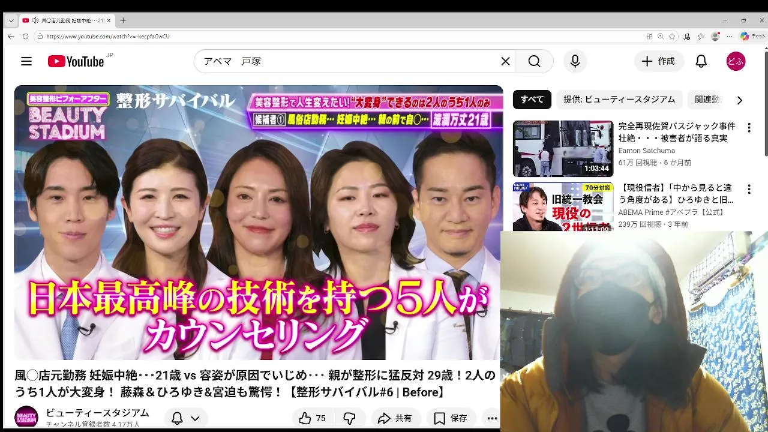Open browser settings and more ellipsis
The width and height of the screenshot is (768, 432).
coord(728,36)
